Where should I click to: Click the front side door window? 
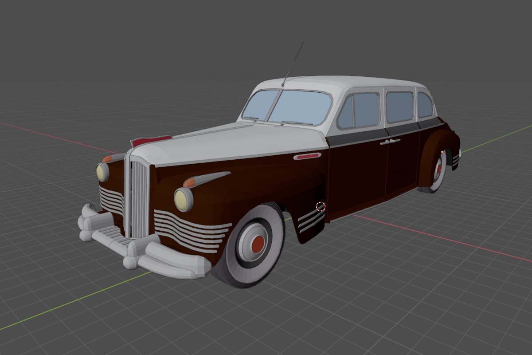coord(360,110)
